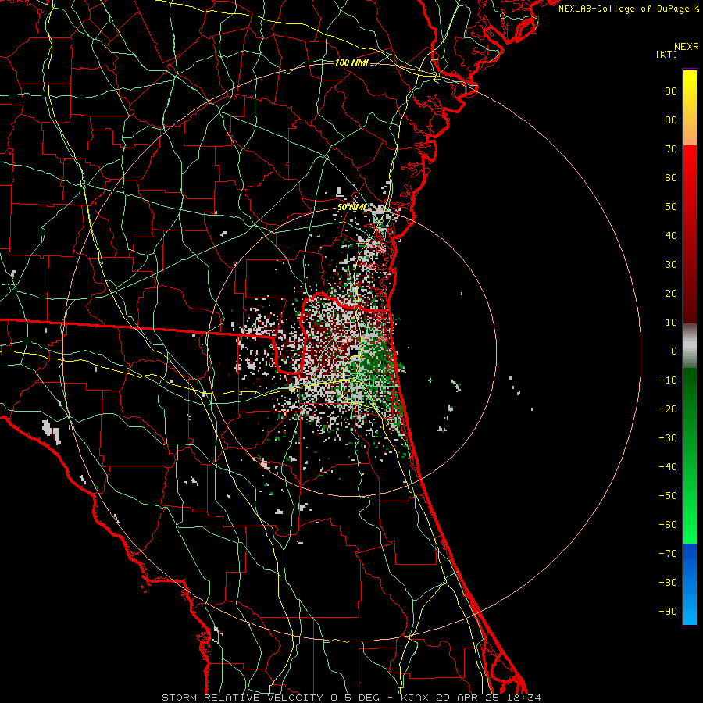The width and height of the screenshot is (703, 703).
Task: Click the -90 knot scale label
Action: click(668, 612)
